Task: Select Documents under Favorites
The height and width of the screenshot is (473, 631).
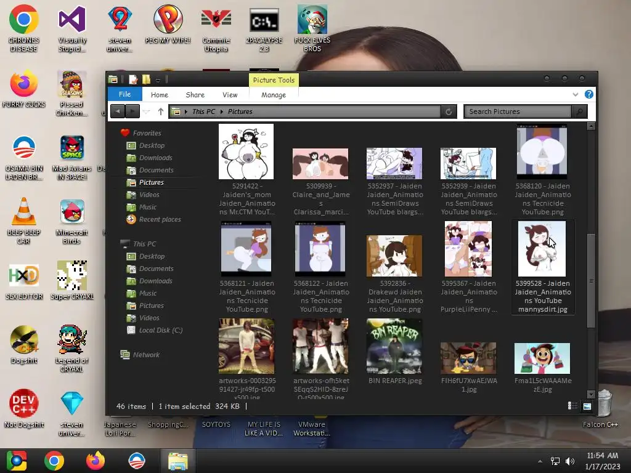Action: 156,170
